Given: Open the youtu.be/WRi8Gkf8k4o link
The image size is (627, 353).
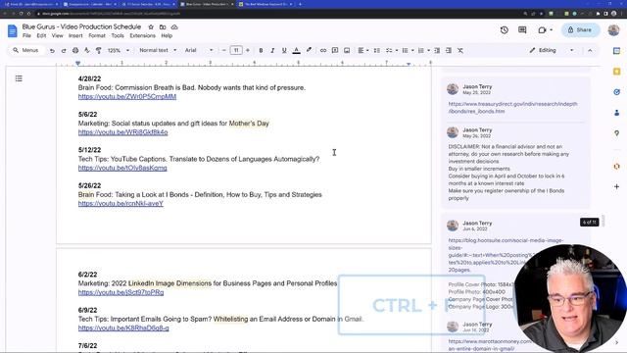Looking at the screenshot, I should [x=122, y=132].
